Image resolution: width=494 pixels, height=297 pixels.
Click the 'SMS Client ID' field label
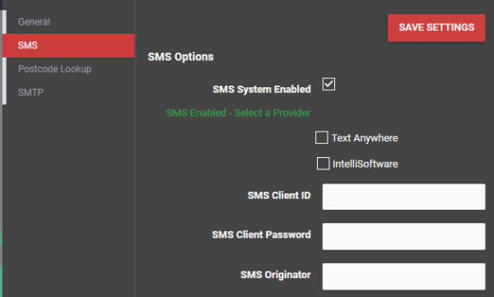[x=279, y=195]
